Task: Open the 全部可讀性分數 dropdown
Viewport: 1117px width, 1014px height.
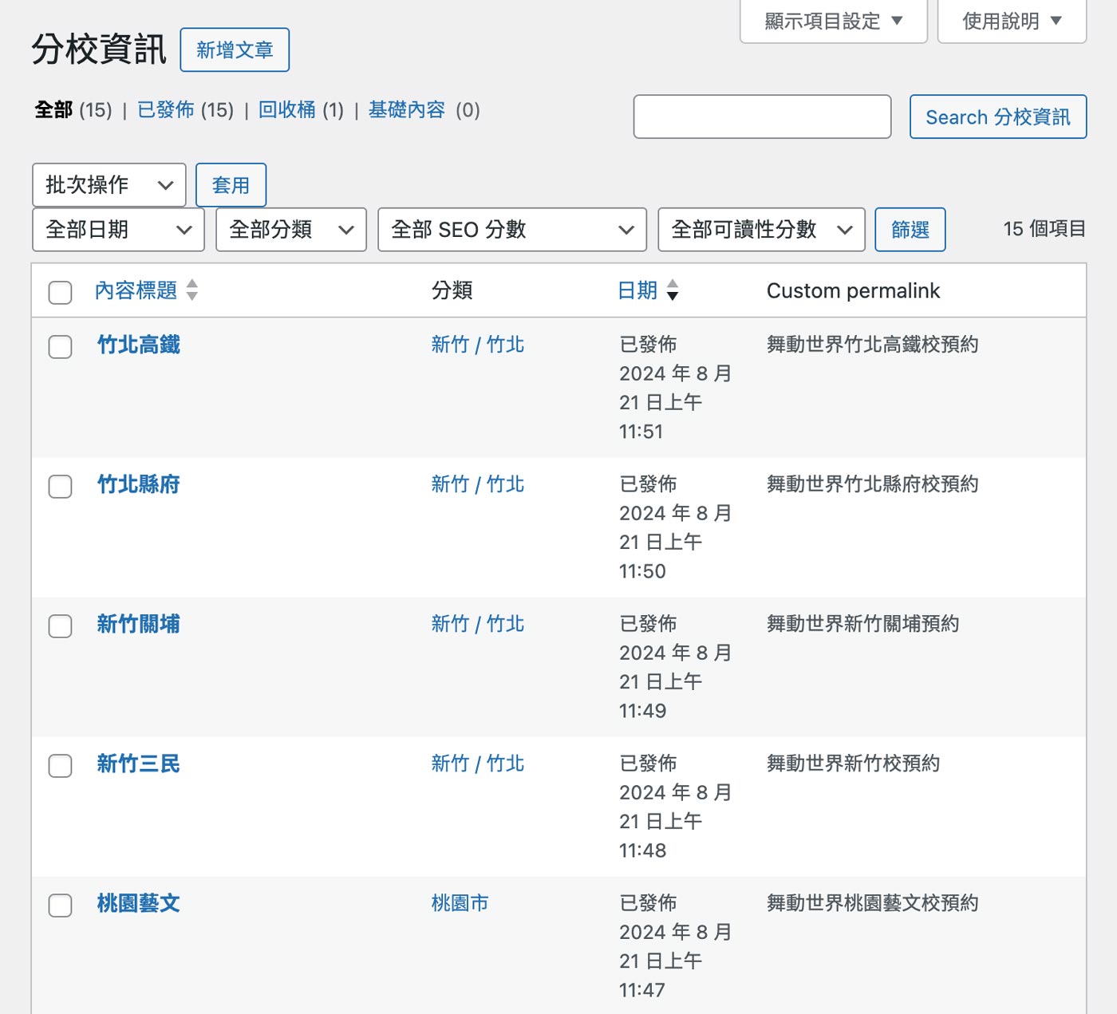Action: 762,230
